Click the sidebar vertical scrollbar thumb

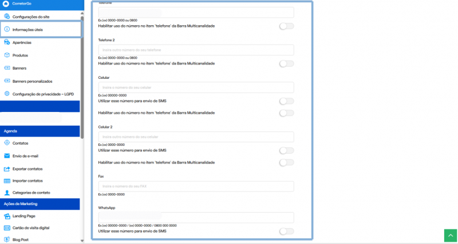82,77
